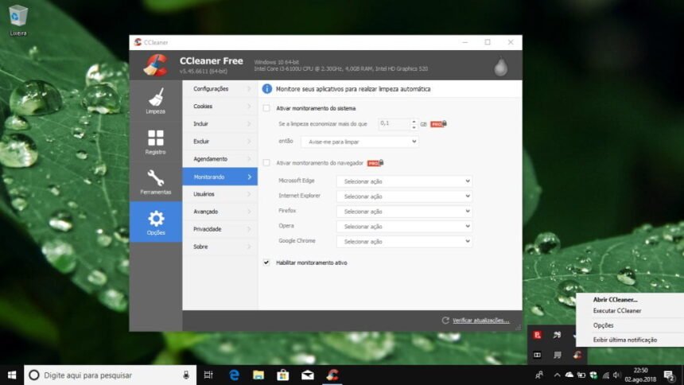The height and width of the screenshot is (385, 684).
Task: Select the Monitorando options page
Action: click(x=220, y=177)
